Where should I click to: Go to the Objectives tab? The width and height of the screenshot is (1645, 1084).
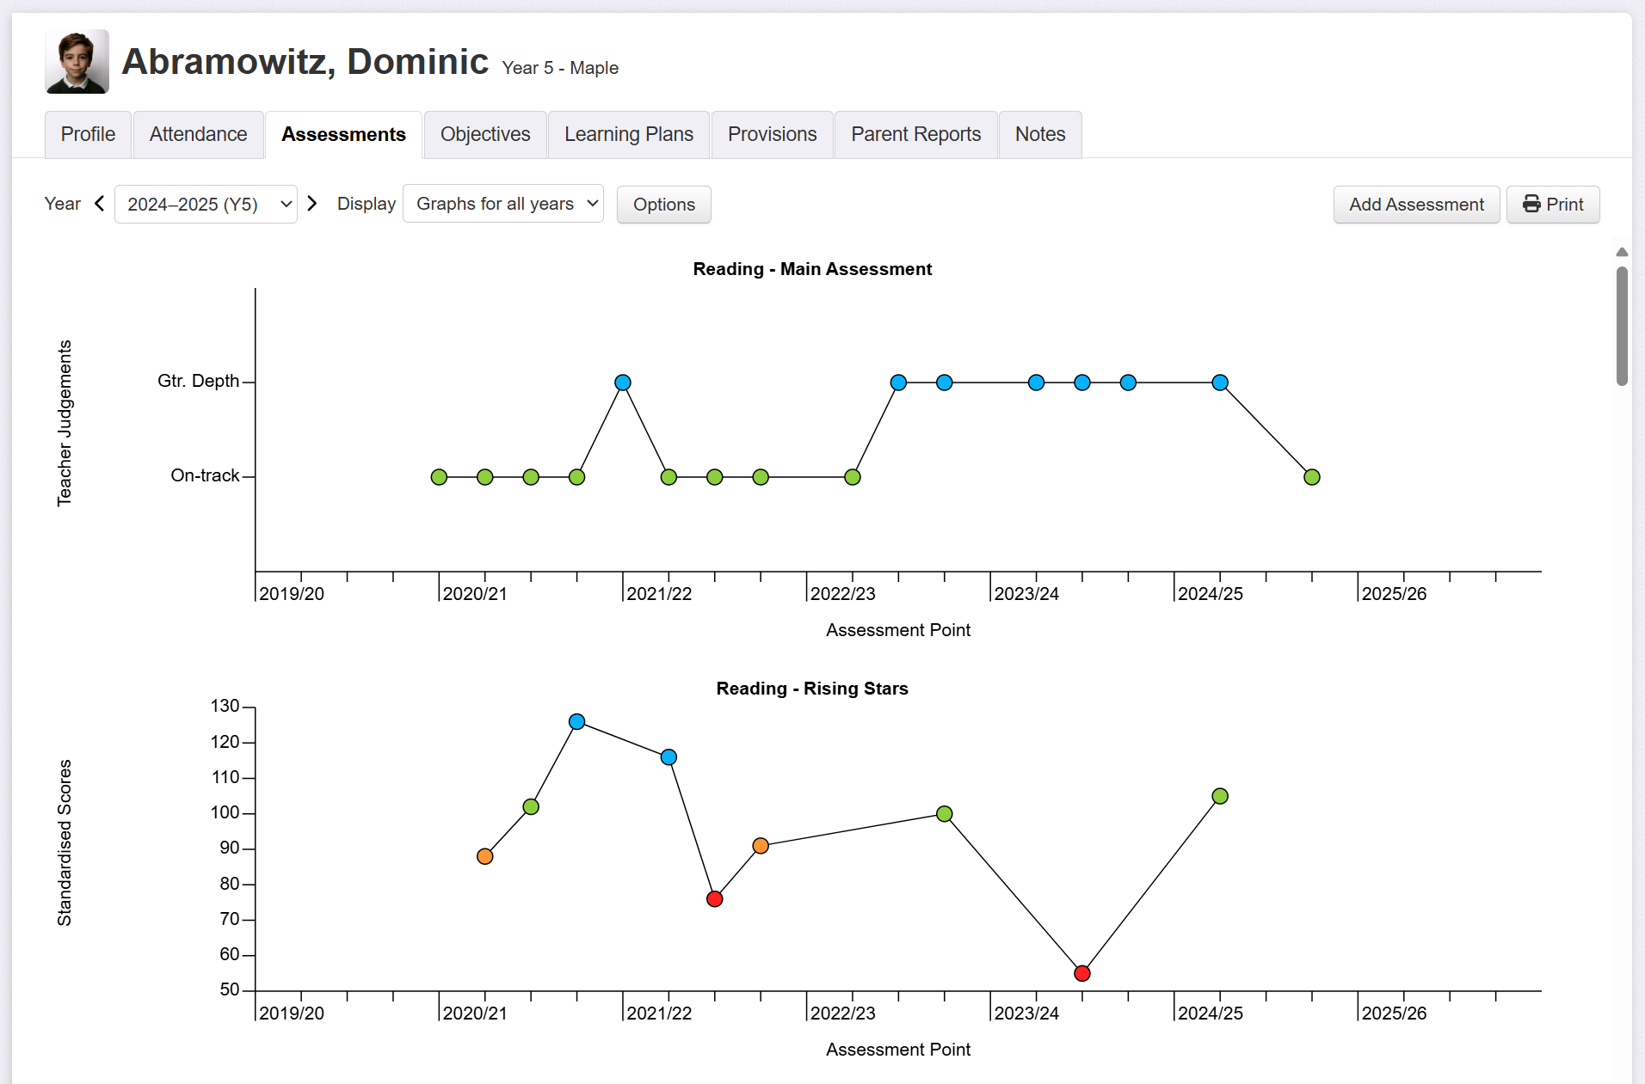tap(485, 135)
